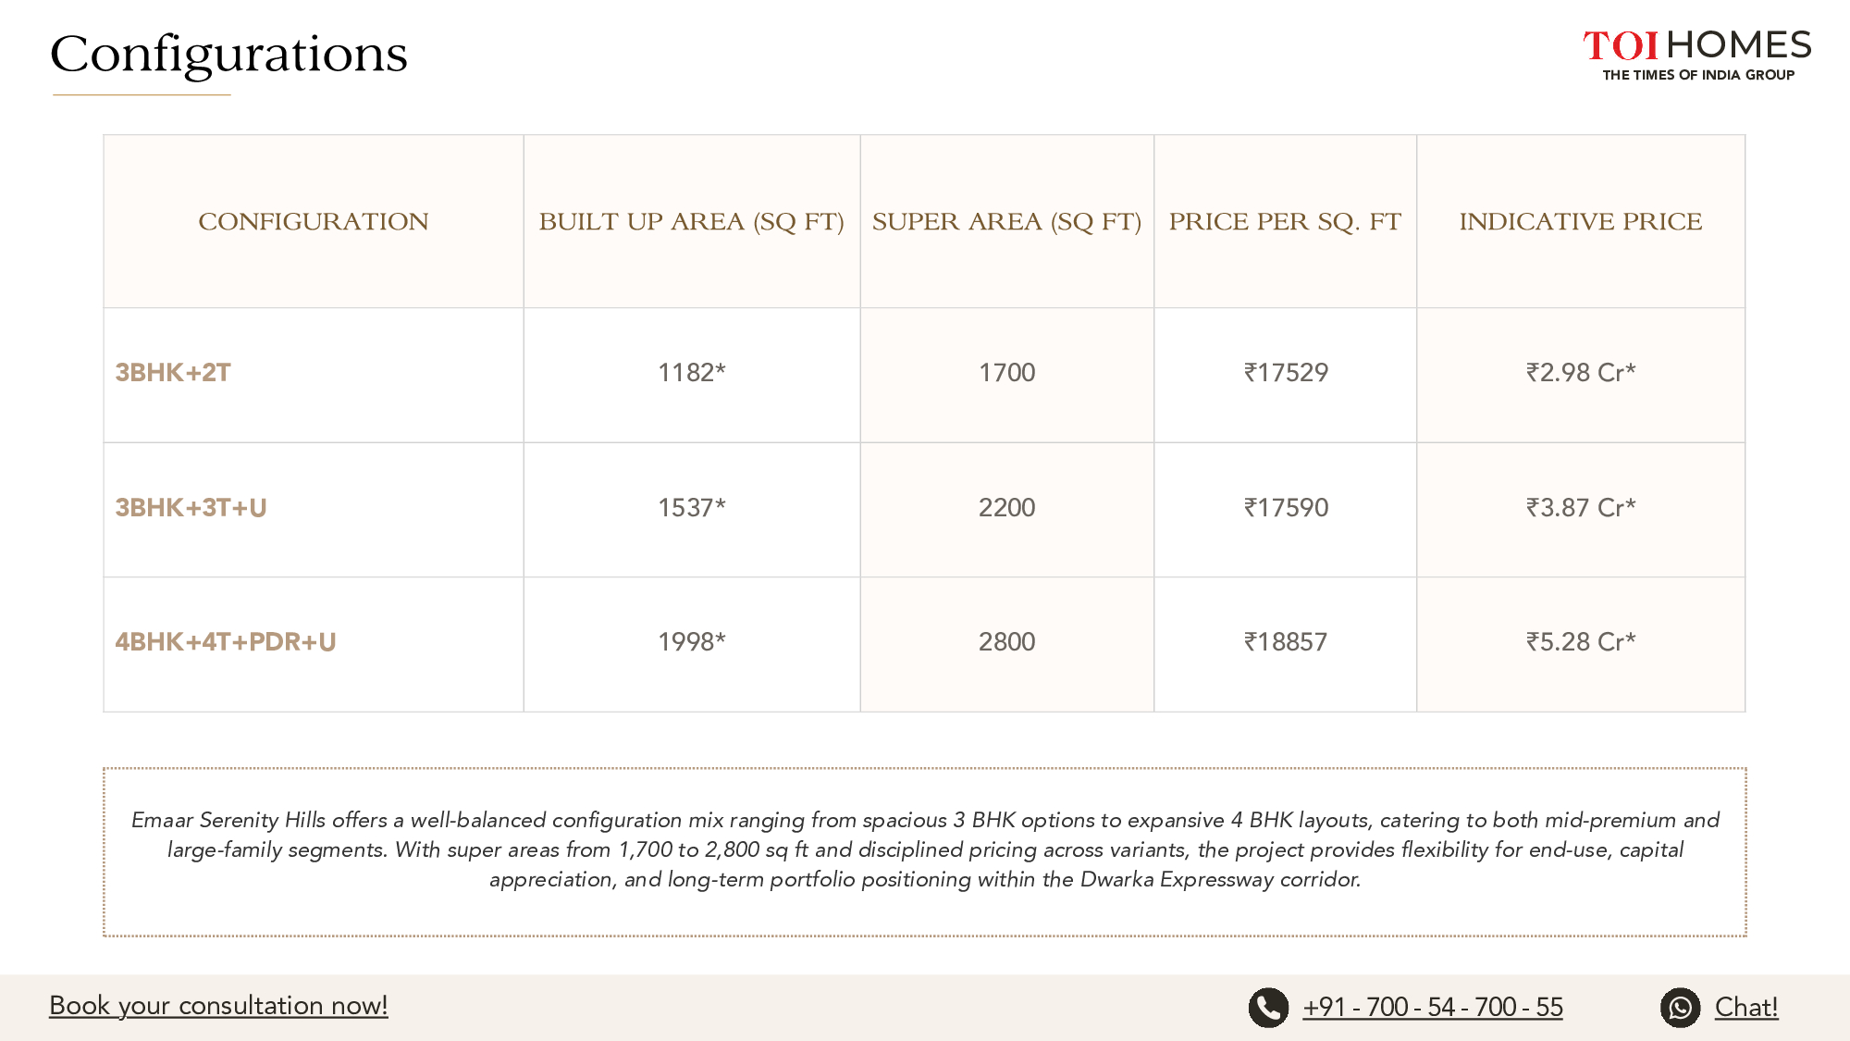Image resolution: width=1850 pixels, height=1041 pixels.
Task: Click the Price Per Sq. Ft header
Action: [x=1285, y=222]
